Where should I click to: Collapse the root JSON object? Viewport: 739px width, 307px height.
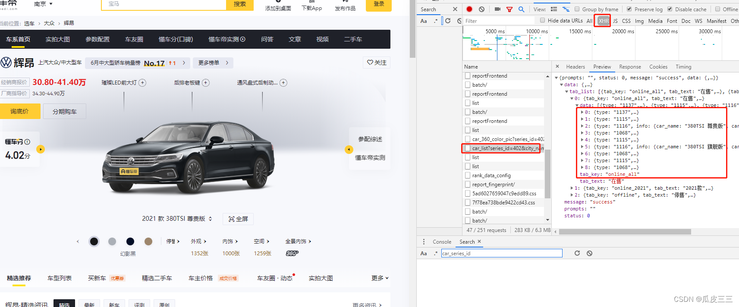point(557,78)
